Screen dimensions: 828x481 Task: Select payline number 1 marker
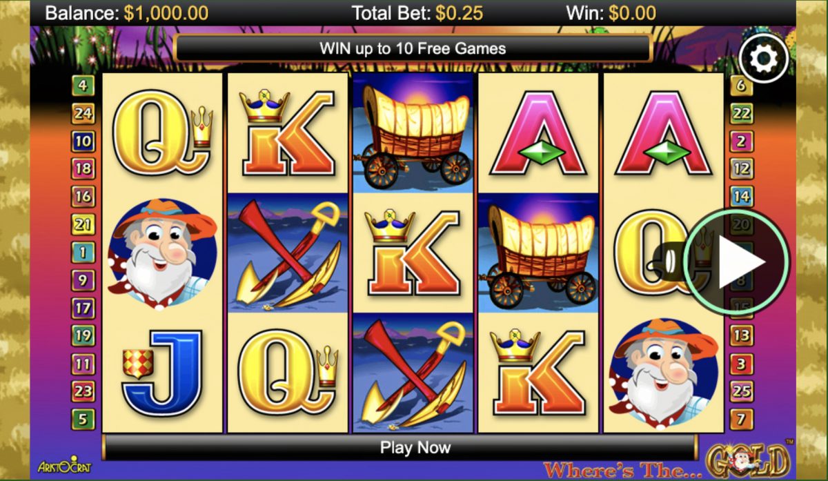coord(83,253)
